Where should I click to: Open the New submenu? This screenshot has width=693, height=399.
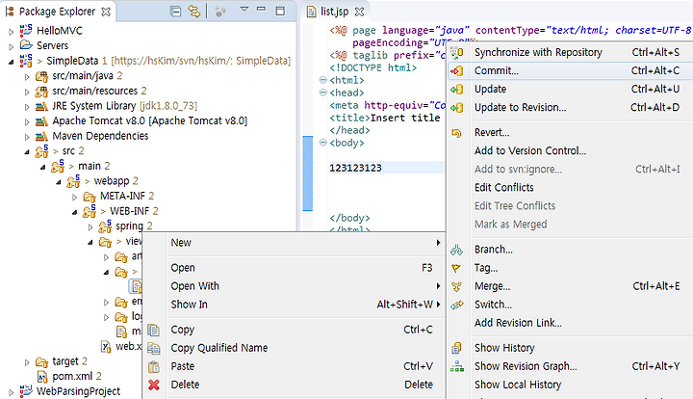(x=304, y=243)
